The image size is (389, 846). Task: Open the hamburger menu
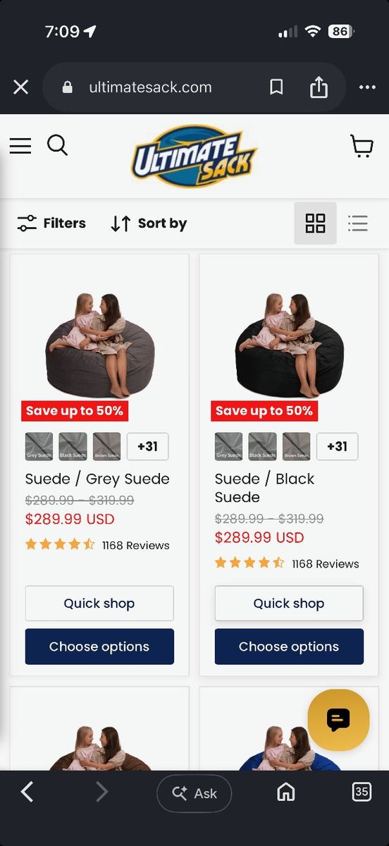20,146
